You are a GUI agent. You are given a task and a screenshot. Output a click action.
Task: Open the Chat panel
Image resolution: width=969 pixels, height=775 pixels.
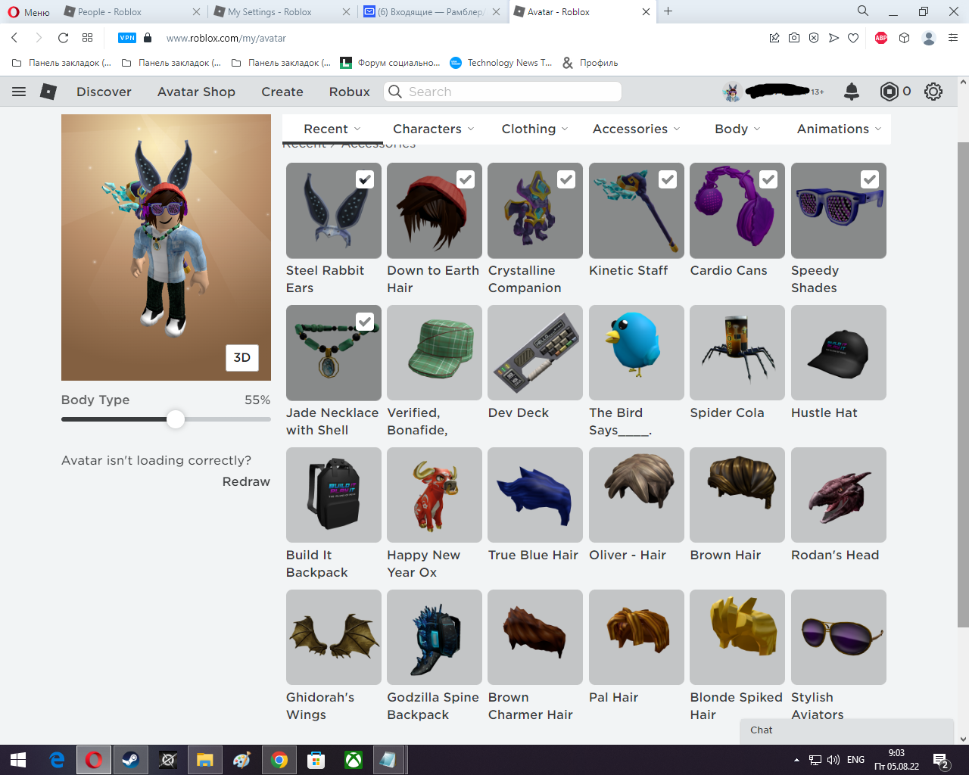[846, 730]
